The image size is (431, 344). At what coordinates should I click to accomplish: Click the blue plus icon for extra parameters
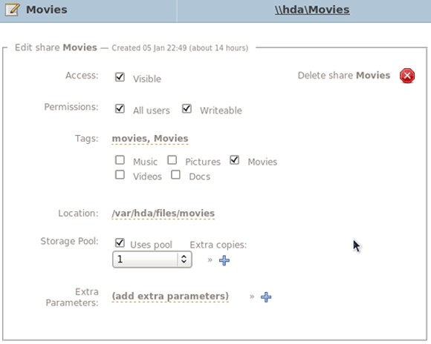[266, 297]
